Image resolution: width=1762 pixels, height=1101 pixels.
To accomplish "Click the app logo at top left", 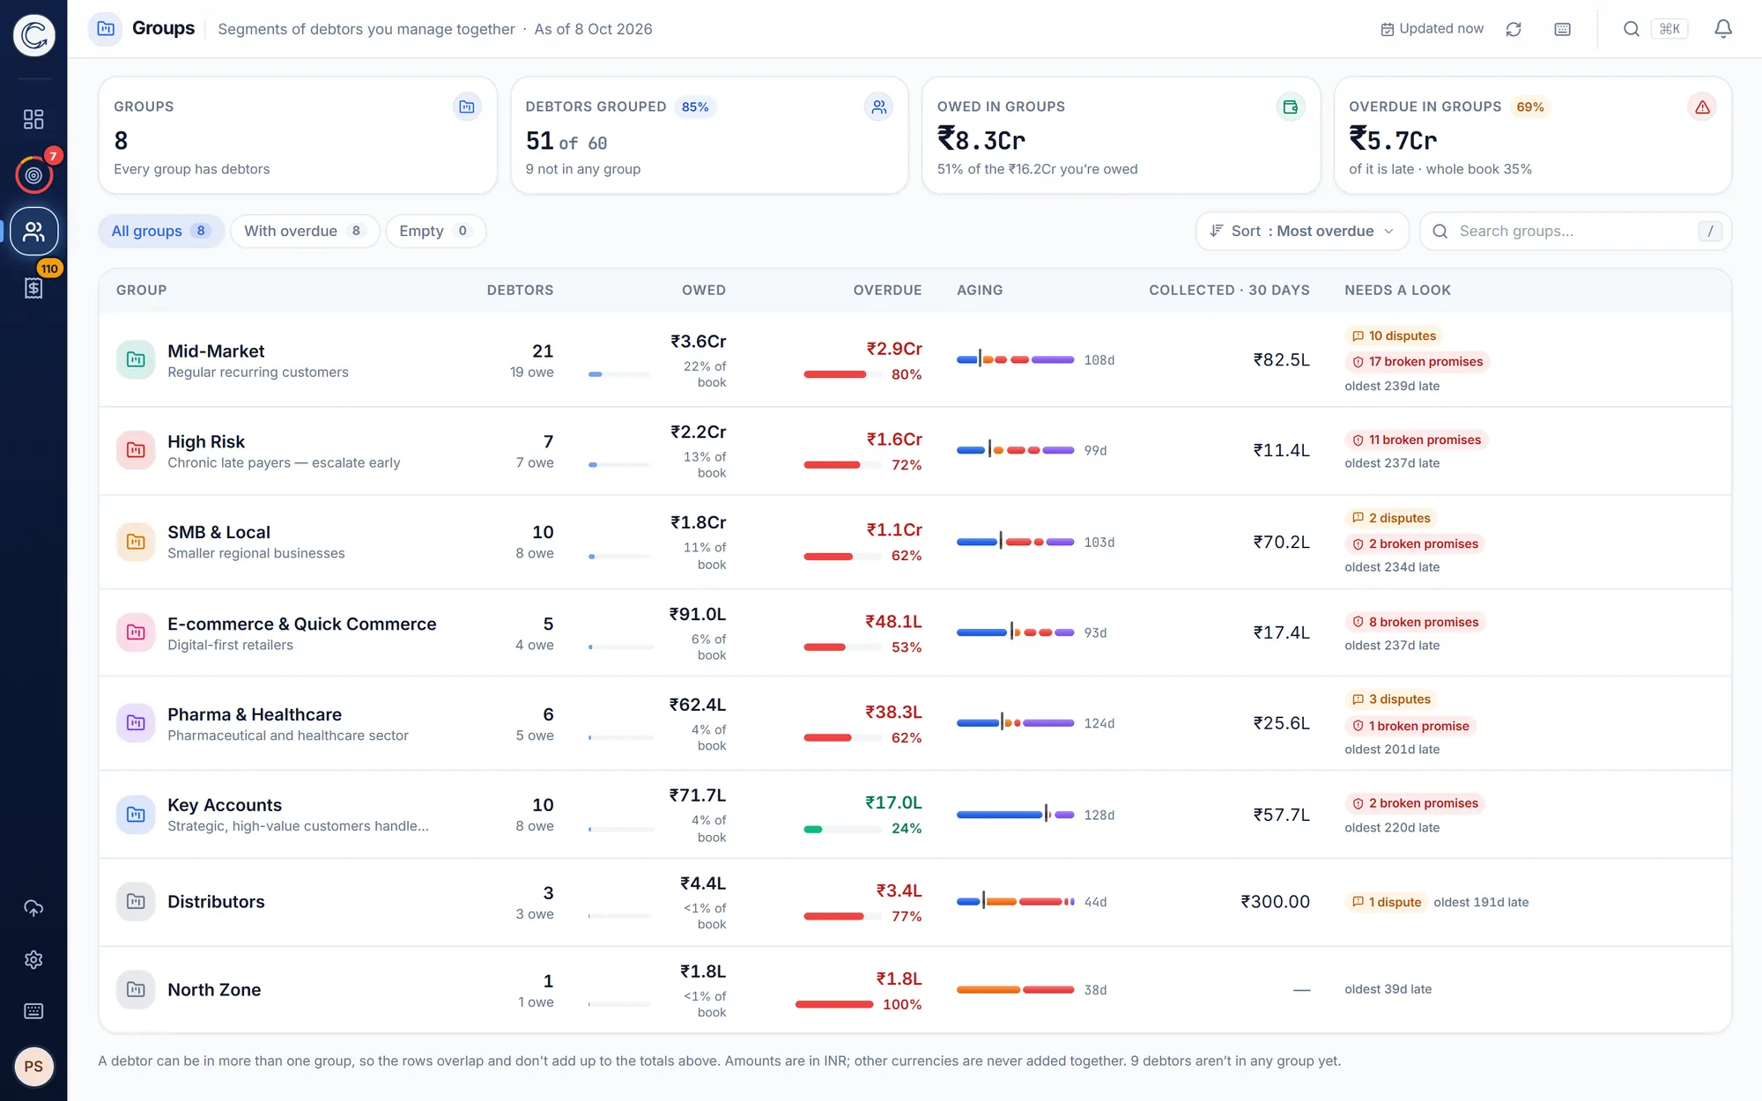I will click(x=33, y=35).
